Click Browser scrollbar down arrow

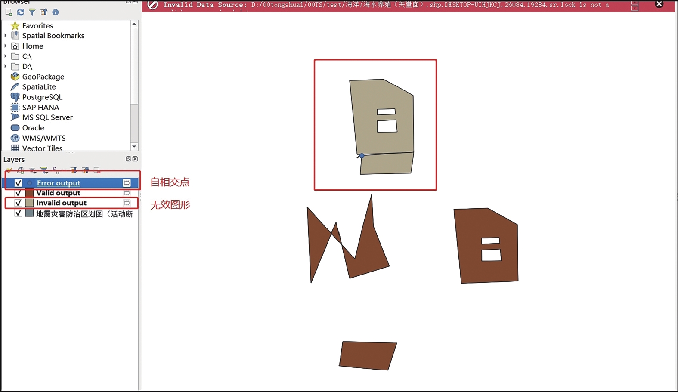pyautogui.click(x=134, y=146)
